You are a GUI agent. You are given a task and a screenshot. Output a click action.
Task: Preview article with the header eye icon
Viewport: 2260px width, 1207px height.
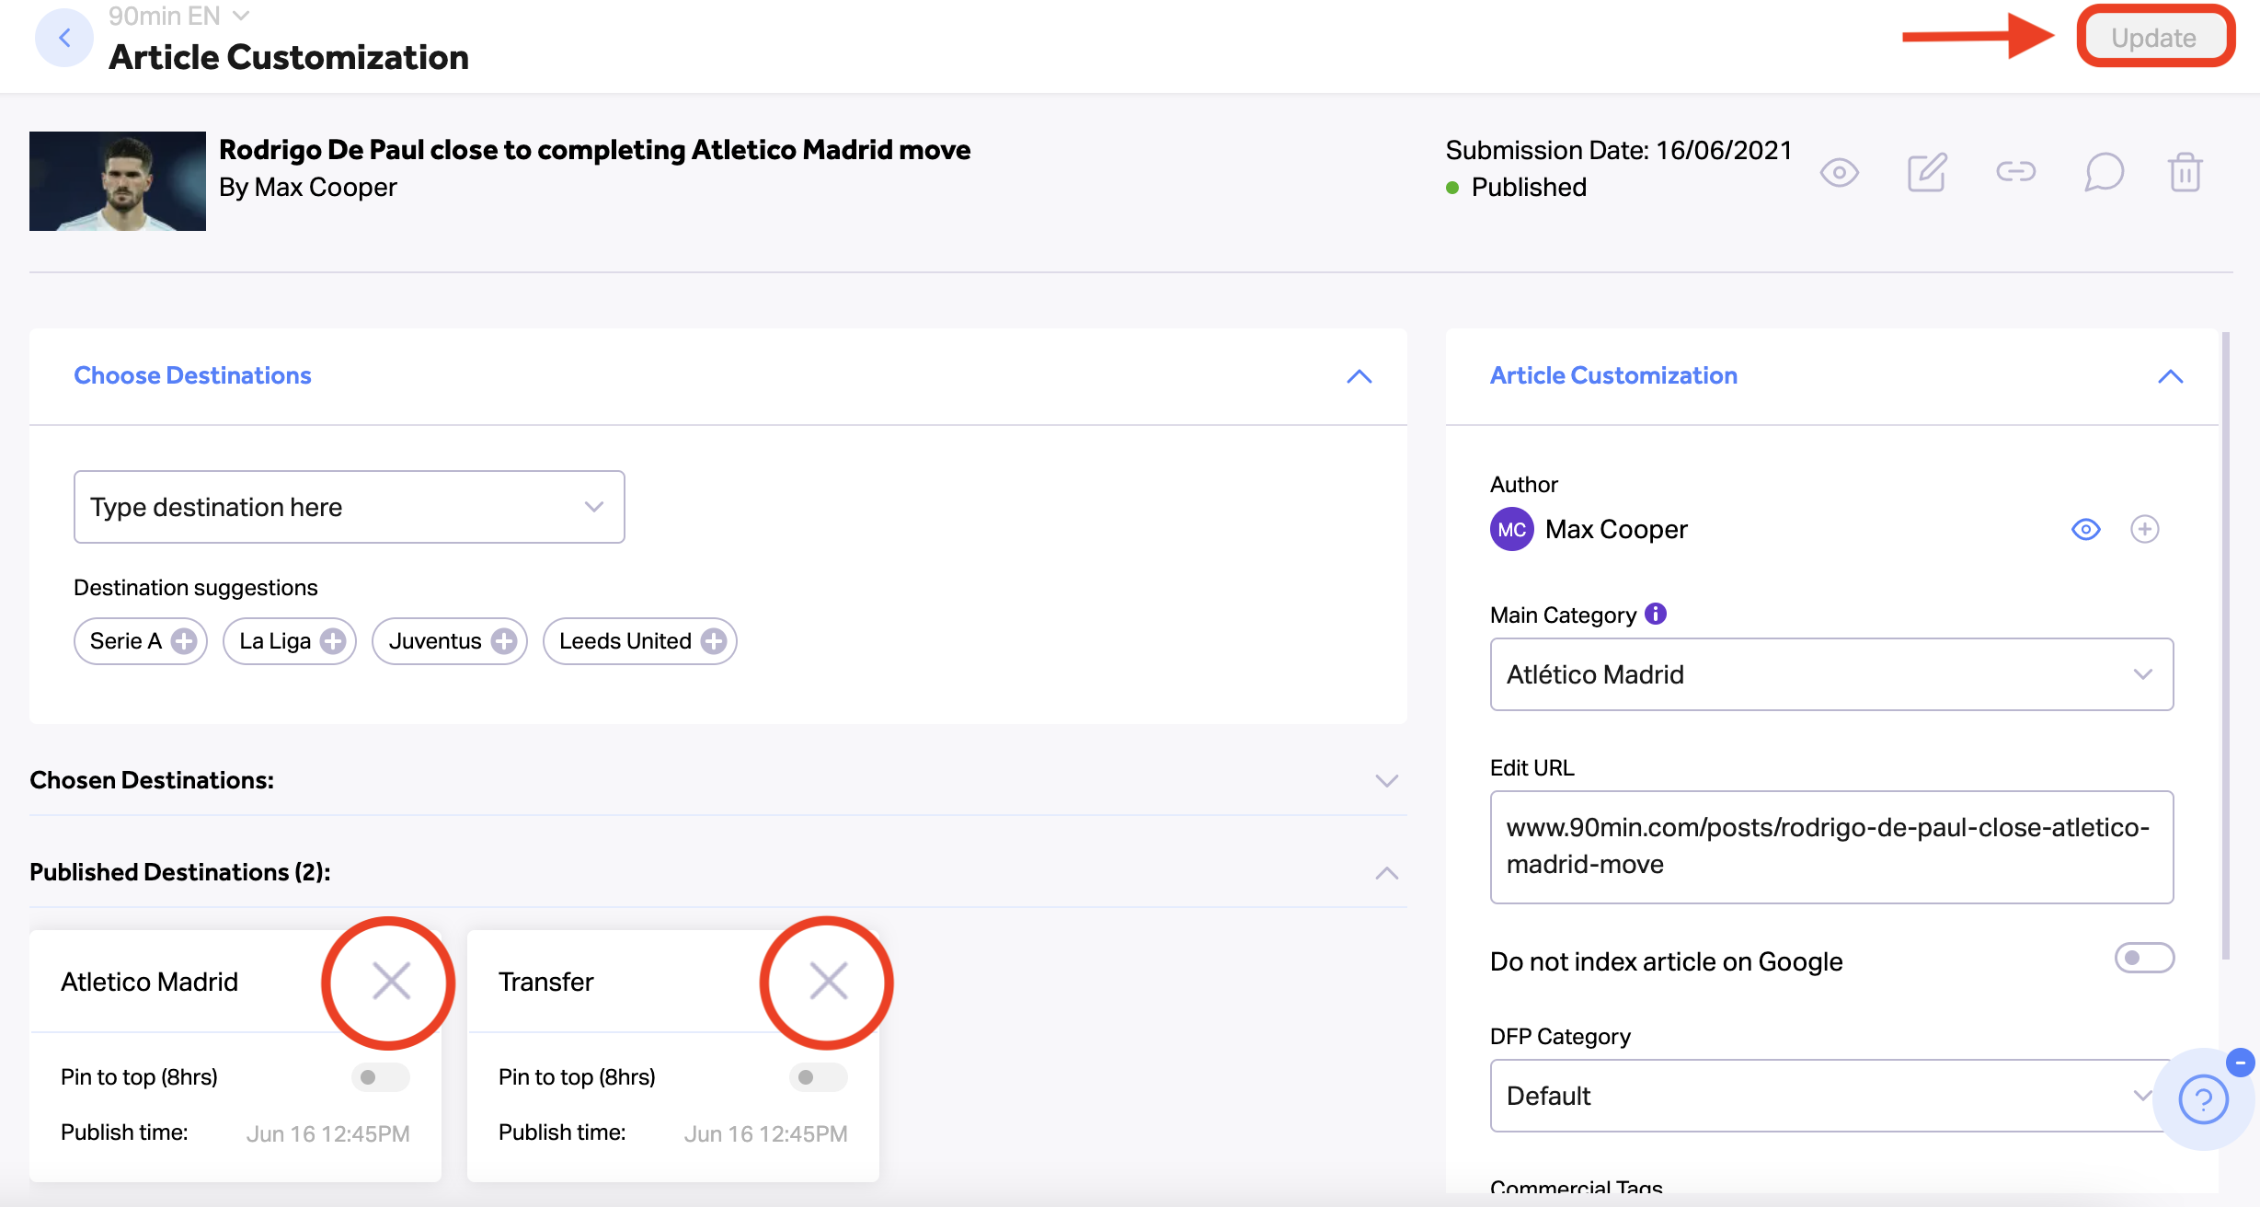click(x=1839, y=172)
